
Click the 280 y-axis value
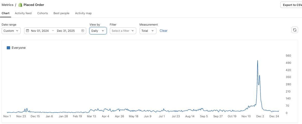click(289, 84)
